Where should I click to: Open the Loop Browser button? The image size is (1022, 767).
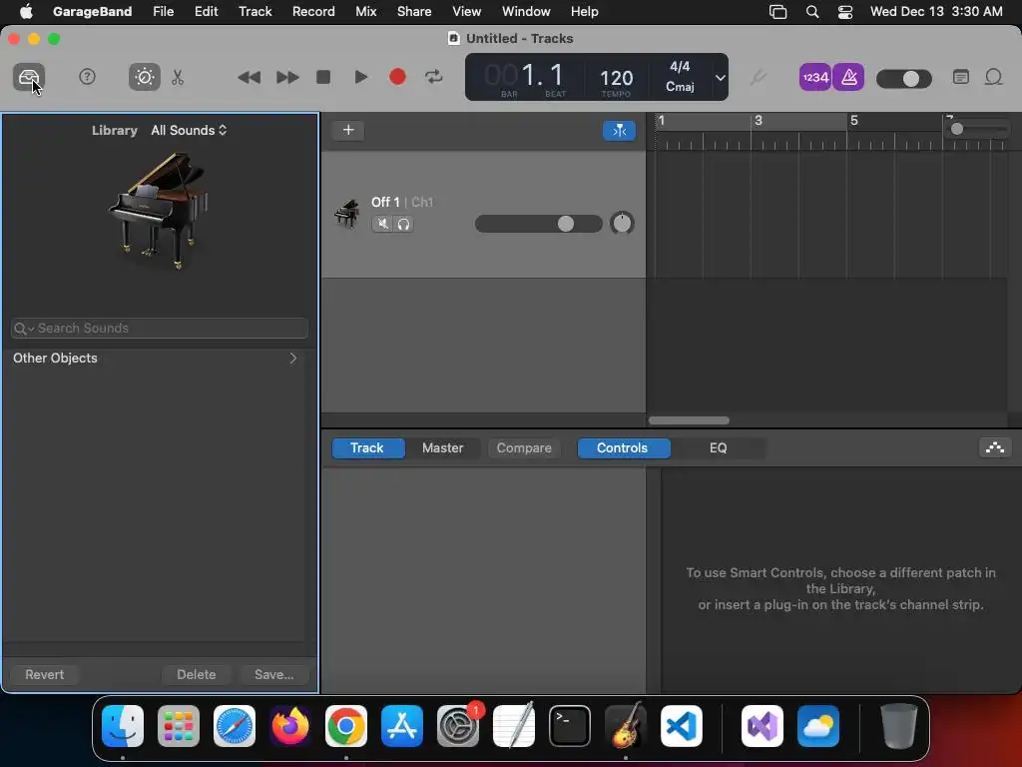tap(993, 77)
